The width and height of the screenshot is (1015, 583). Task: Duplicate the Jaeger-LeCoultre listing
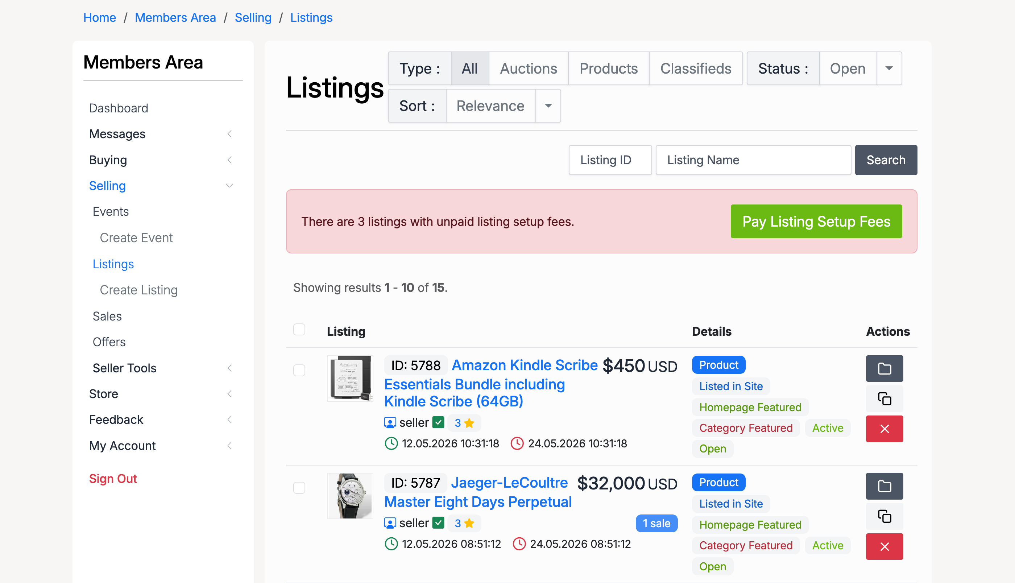884,516
